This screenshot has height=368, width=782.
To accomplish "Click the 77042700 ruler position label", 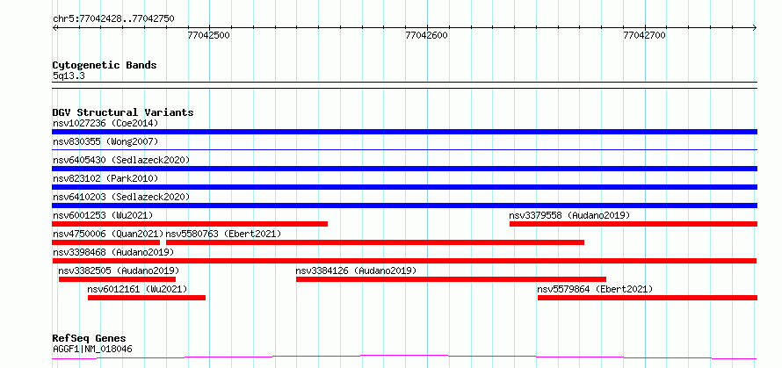I will pos(645,35).
